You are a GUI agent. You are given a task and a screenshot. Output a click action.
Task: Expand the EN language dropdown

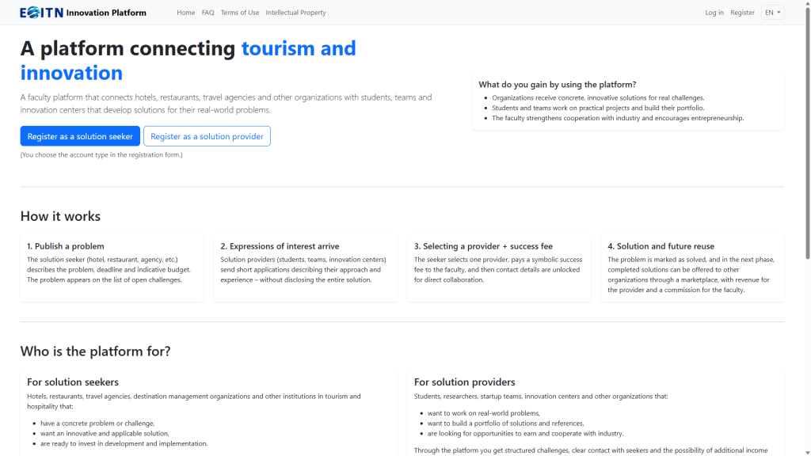coord(772,13)
